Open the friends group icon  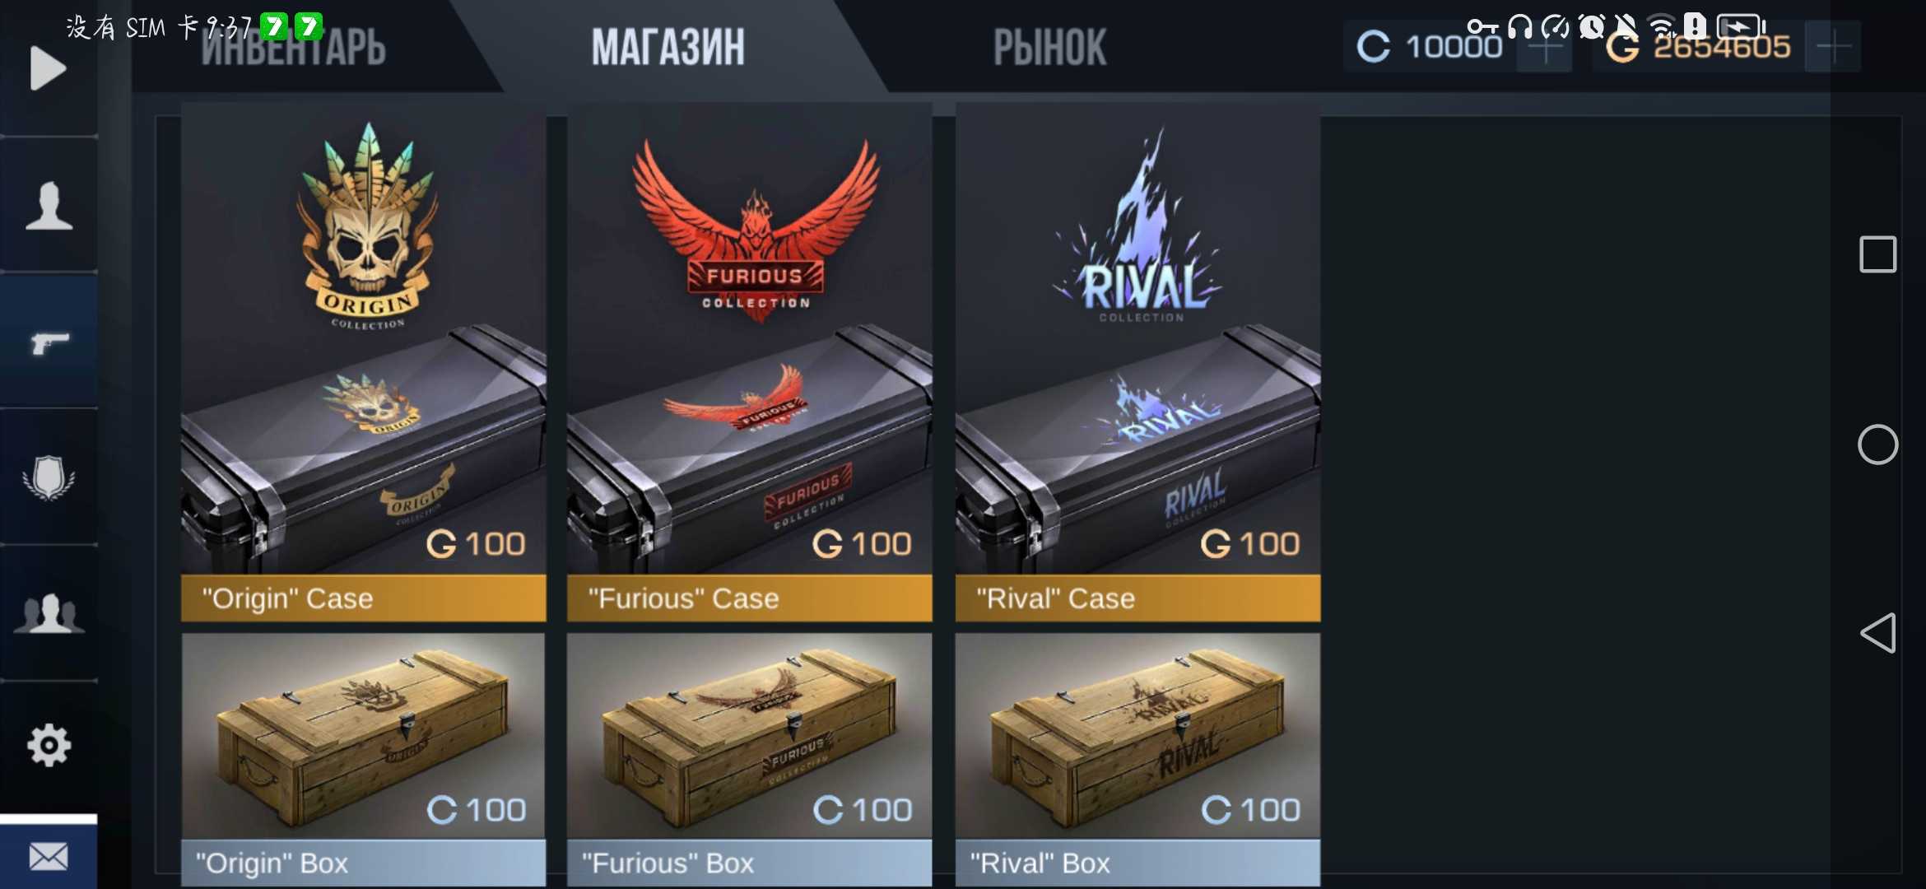pos(49,613)
